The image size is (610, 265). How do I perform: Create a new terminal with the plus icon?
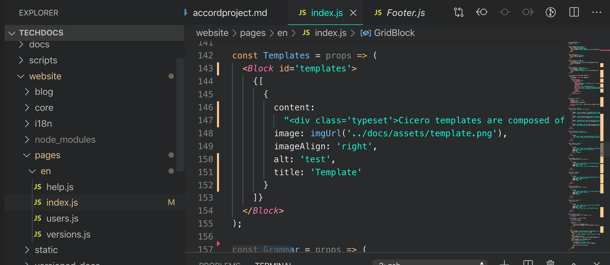(x=505, y=263)
